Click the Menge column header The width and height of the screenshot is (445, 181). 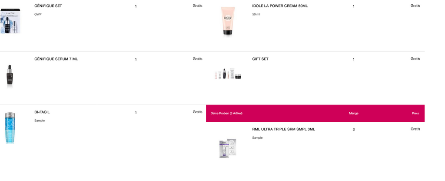point(354,114)
